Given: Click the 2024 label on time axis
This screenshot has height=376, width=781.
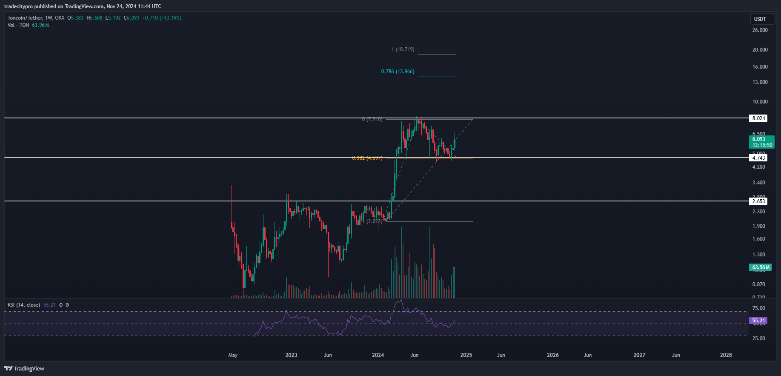Looking at the screenshot, I should [x=378, y=355].
